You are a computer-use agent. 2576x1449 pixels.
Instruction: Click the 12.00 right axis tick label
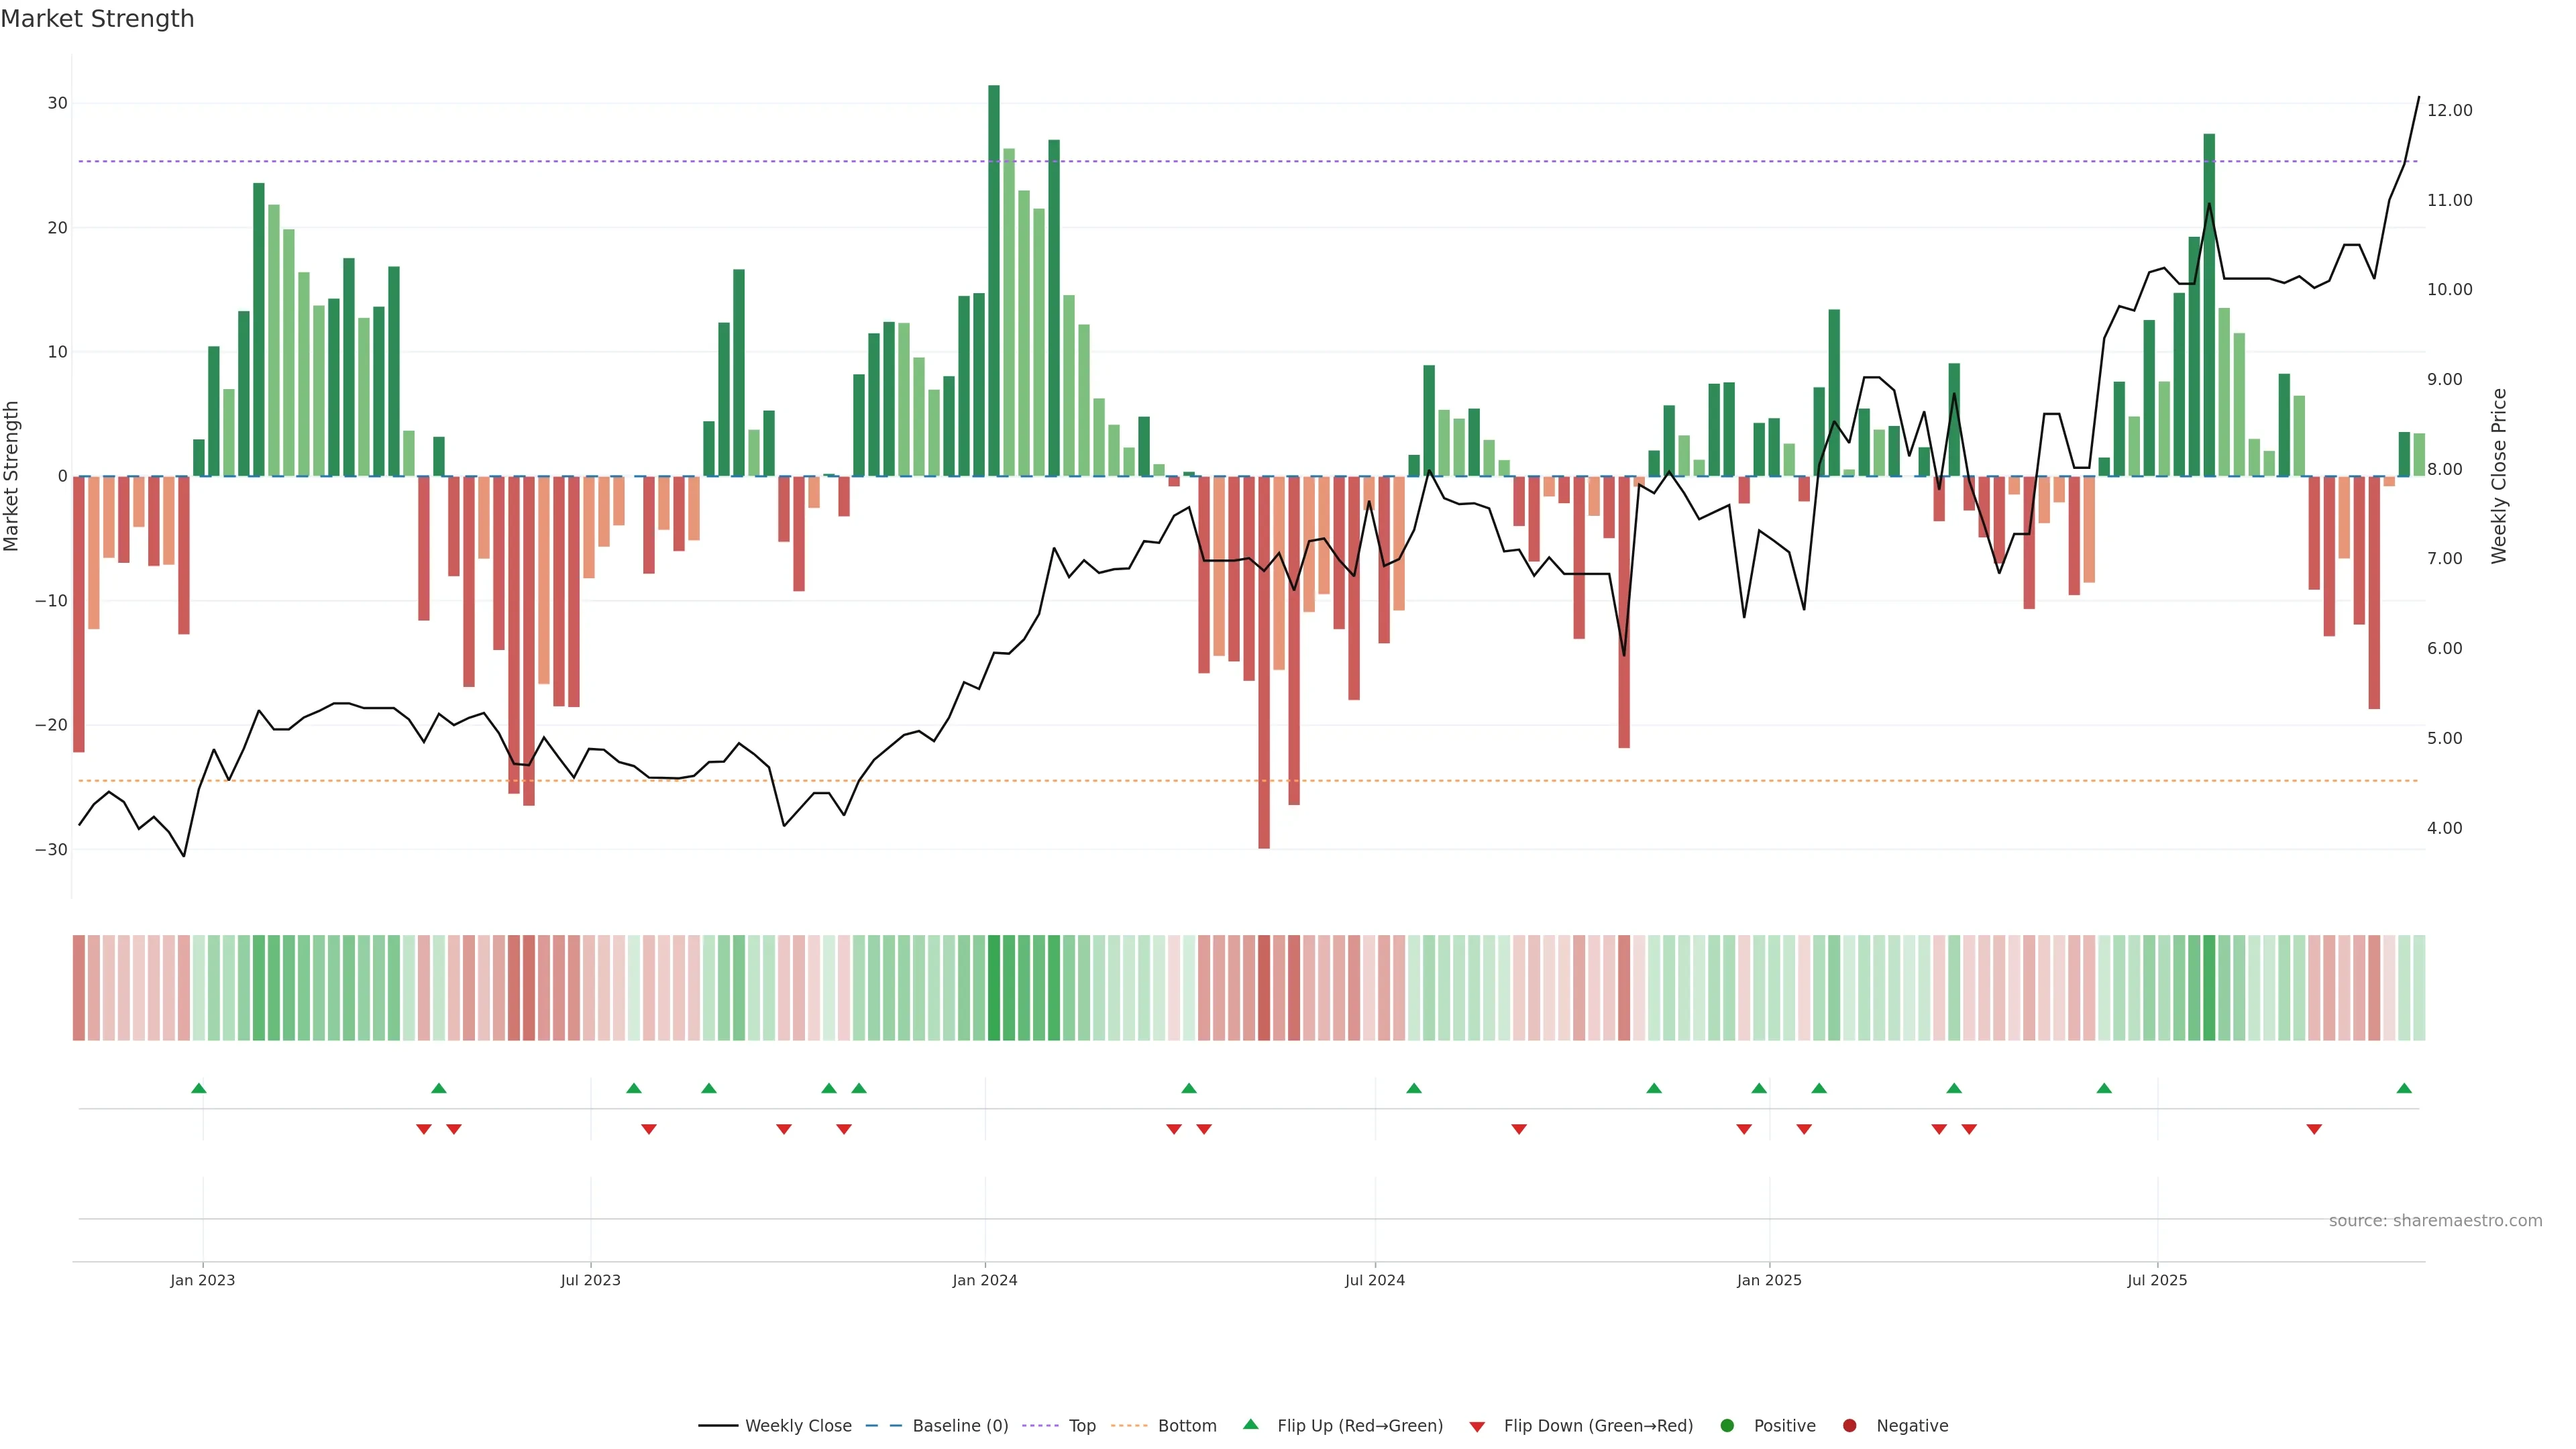pos(2449,111)
